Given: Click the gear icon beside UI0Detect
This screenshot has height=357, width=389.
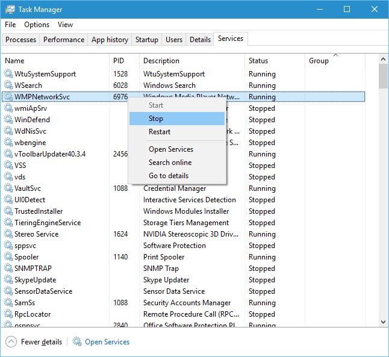Looking at the screenshot, I should pyautogui.click(x=8, y=199).
